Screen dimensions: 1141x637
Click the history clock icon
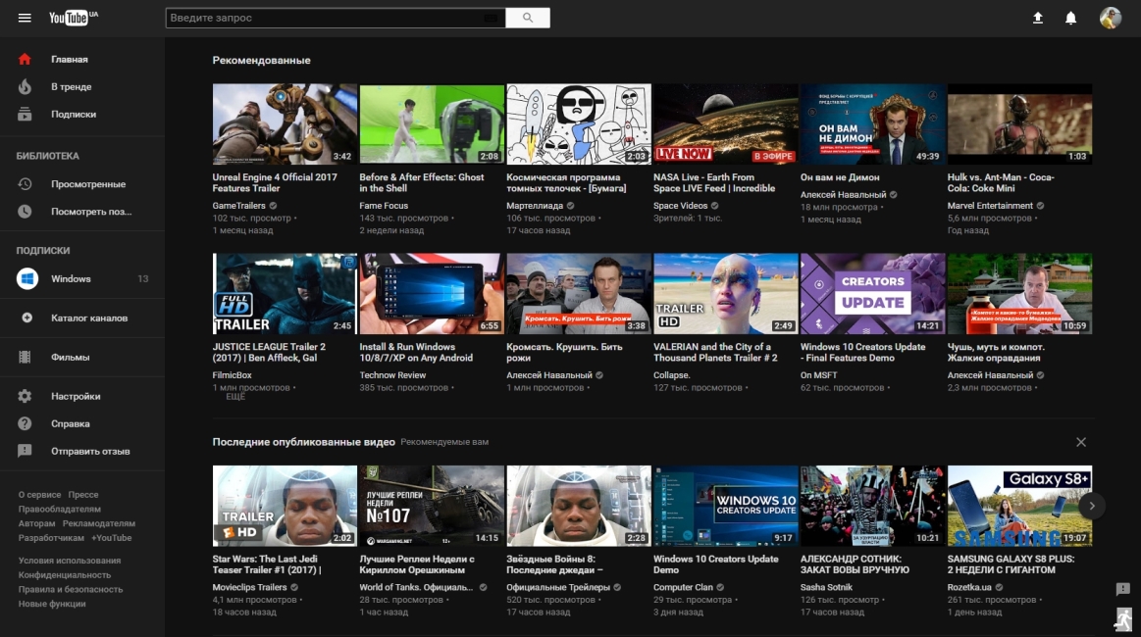coord(25,184)
